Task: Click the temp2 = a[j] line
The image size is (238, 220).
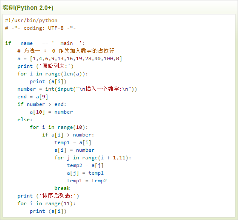Action: pos(85,165)
